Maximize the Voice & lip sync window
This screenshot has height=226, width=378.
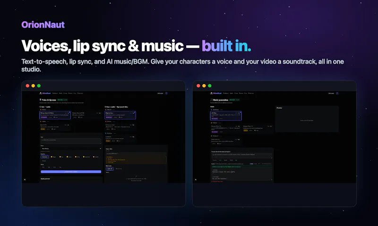[39, 86]
